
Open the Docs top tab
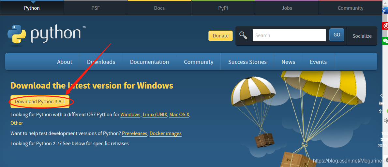[x=159, y=8]
